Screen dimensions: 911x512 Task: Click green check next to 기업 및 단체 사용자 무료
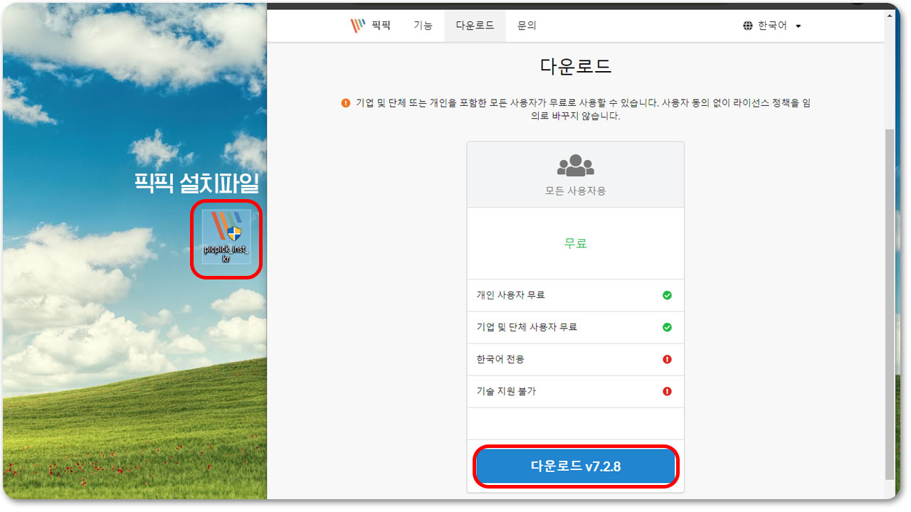tap(667, 327)
